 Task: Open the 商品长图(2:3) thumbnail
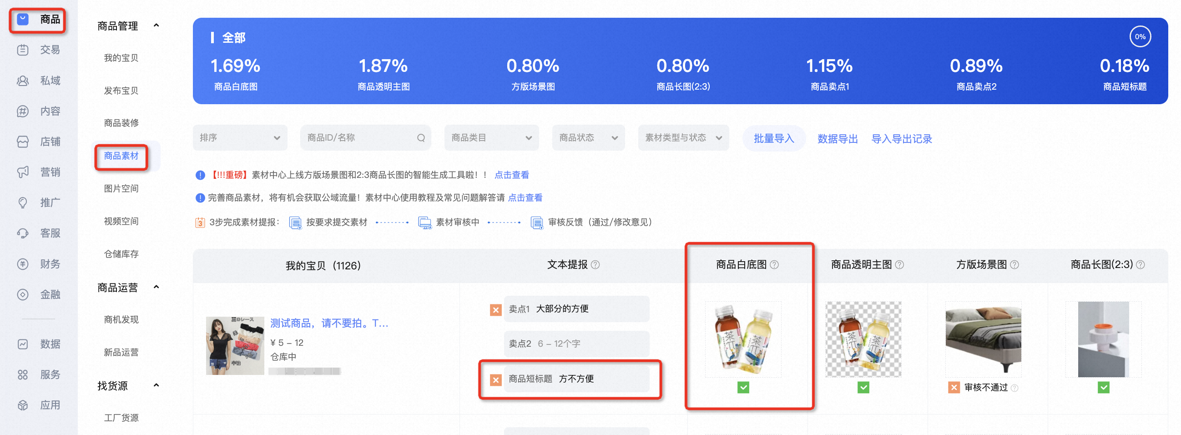[x=1104, y=339]
